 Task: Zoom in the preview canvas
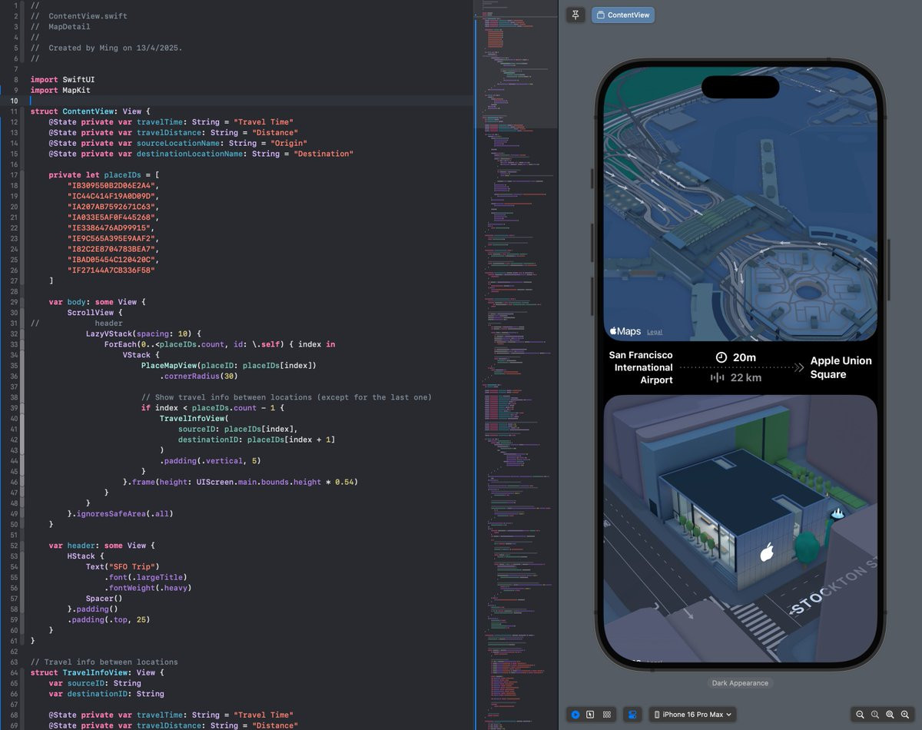[x=904, y=715]
